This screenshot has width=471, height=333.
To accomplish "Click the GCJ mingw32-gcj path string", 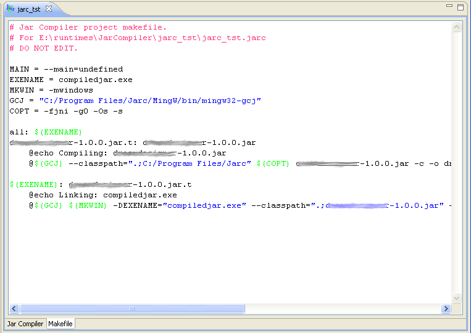I will (150, 101).
